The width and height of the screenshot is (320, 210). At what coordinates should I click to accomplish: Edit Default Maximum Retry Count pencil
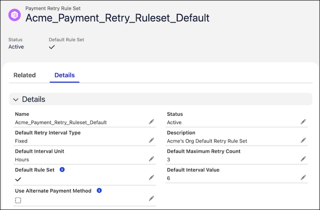[x=303, y=159]
